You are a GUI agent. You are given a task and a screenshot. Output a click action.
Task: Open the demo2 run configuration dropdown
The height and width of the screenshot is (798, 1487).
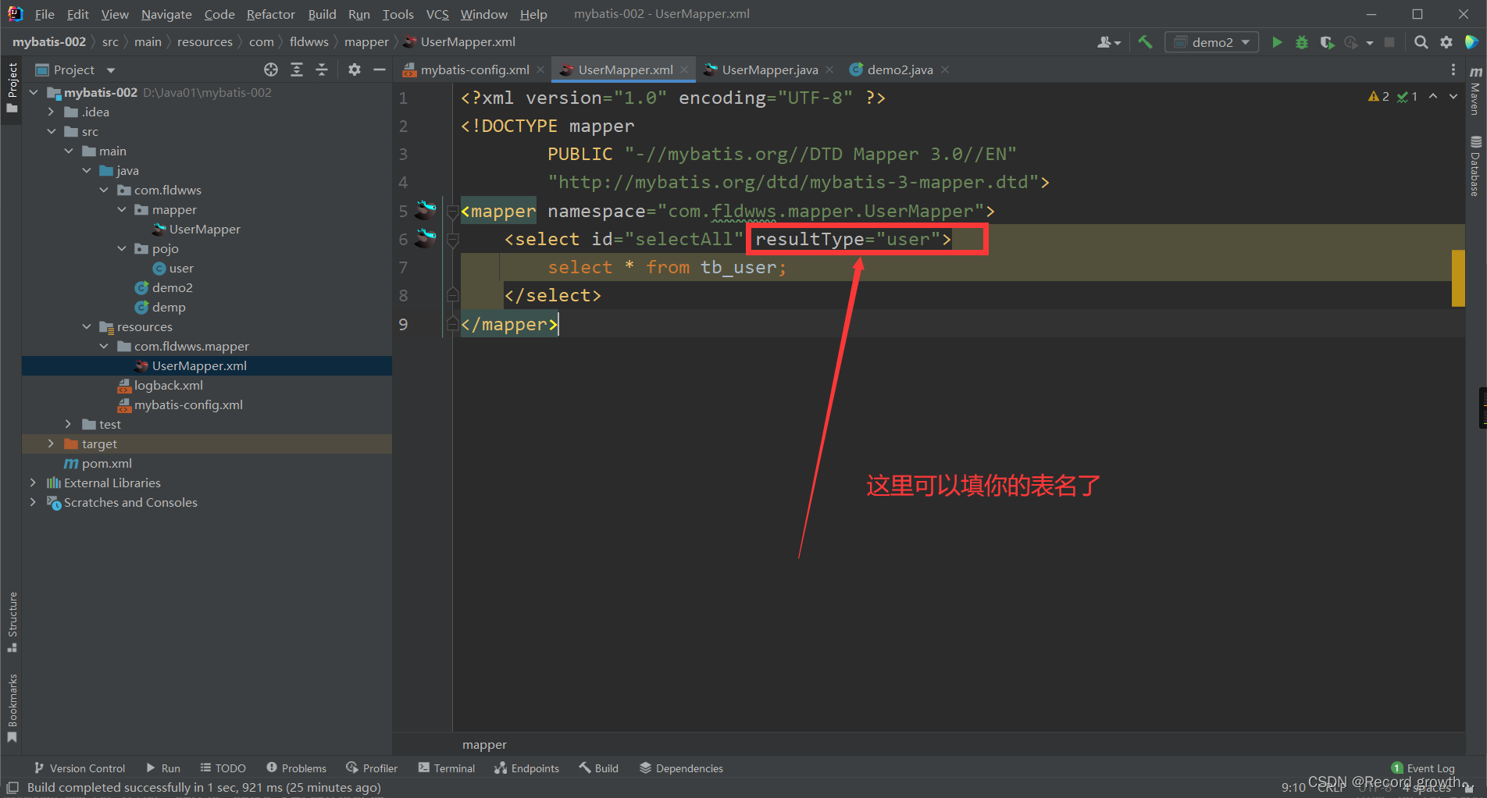pyautogui.click(x=1211, y=42)
